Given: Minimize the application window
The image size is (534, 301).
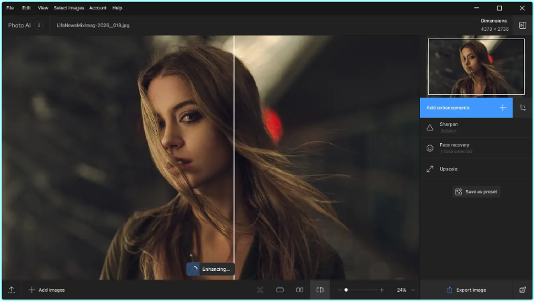Looking at the screenshot, I should tap(476, 8).
